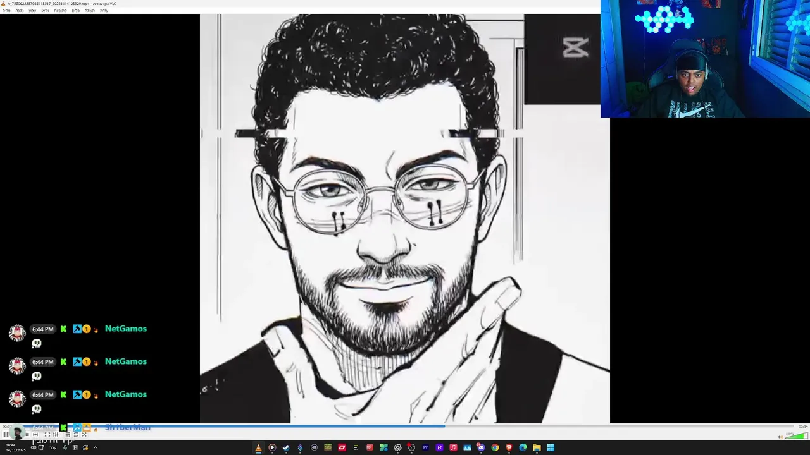Click the microphone icon in system tray
This screenshot has width=810, height=455.
coord(65,447)
